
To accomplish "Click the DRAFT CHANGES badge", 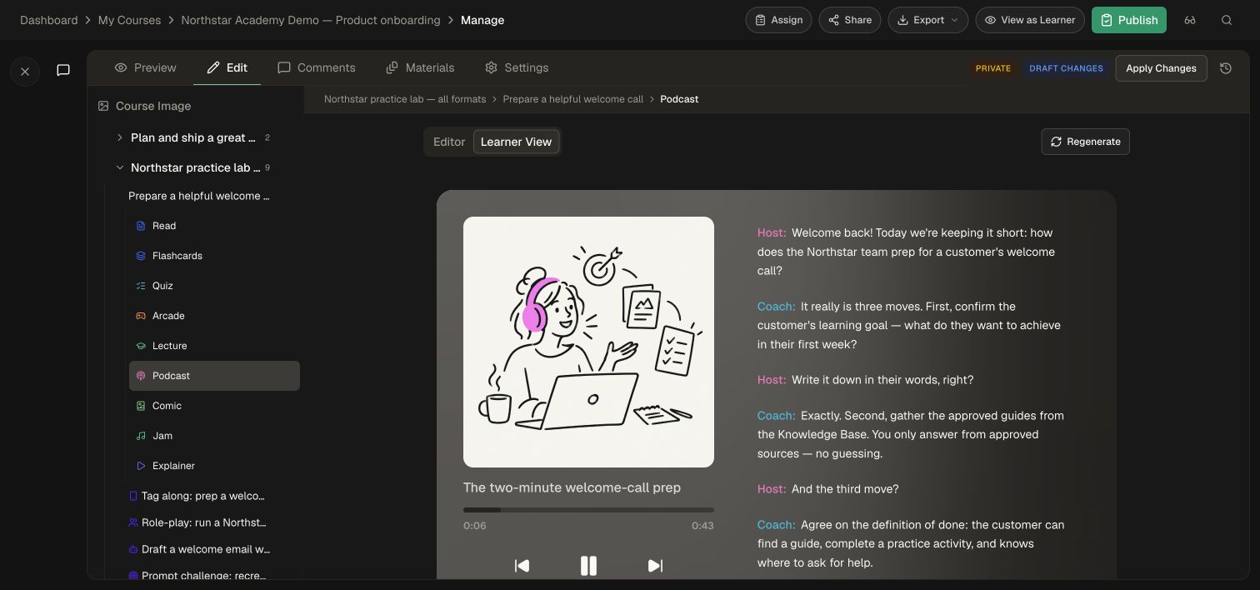I will 1066,68.
